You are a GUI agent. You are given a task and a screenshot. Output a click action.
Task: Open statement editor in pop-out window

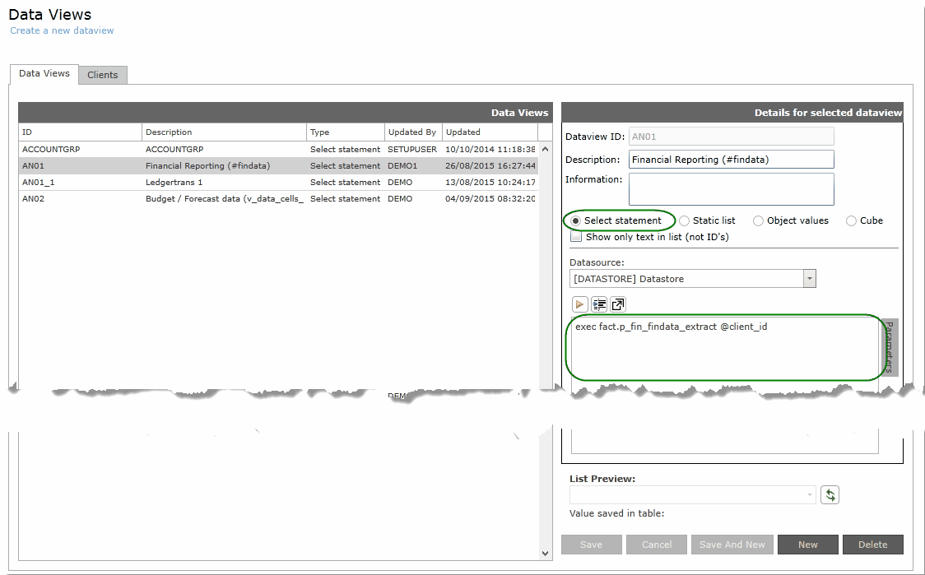pyautogui.click(x=618, y=304)
